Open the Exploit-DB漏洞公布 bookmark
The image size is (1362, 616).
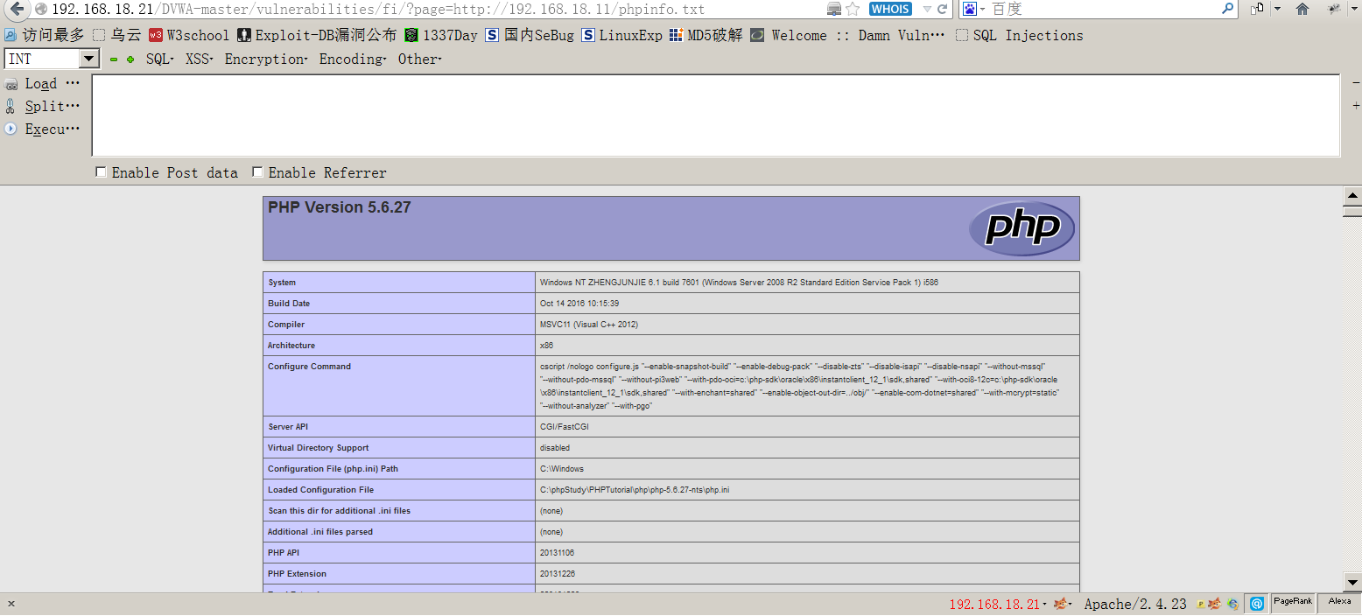(x=317, y=35)
